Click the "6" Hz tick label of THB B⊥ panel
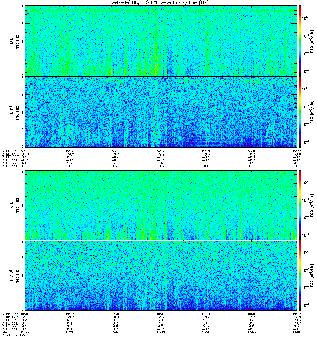This screenshot has height=338, width=317. tap(22, 24)
